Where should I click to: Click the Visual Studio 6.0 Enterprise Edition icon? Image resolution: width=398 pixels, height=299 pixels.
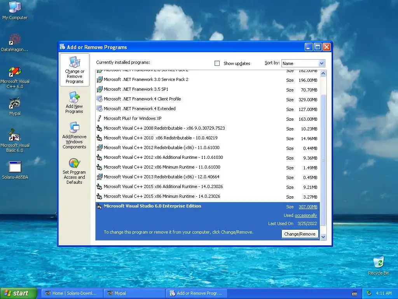point(99,206)
